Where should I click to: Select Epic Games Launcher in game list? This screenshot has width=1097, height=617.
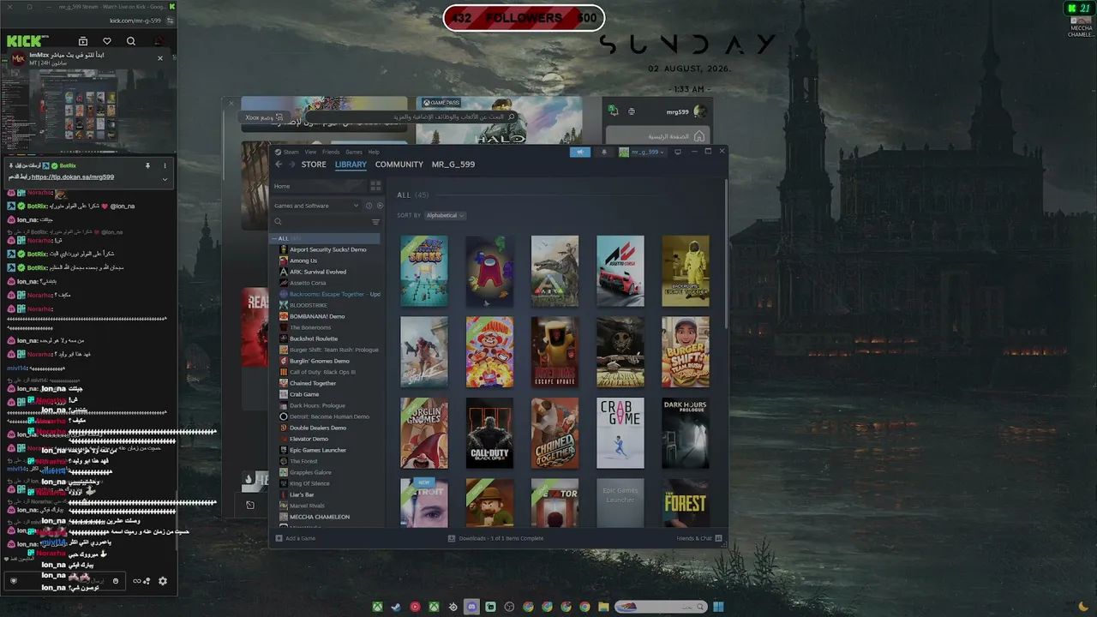(x=318, y=450)
